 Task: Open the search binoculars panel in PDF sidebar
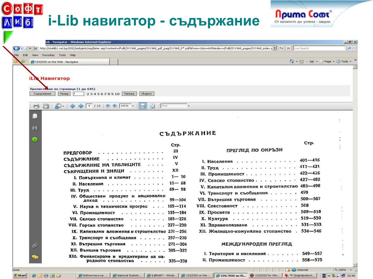(x=35, y=128)
